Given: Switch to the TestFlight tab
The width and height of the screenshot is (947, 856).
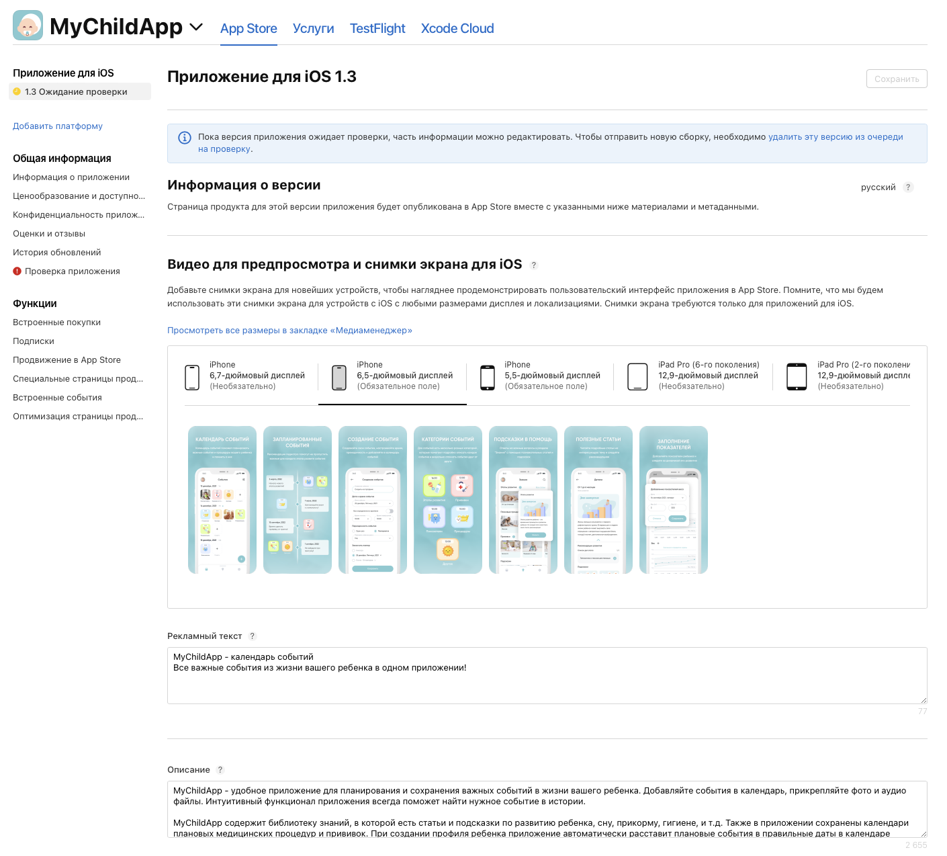Looking at the screenshot, I should pyautogui.click(x=377, y=28).
